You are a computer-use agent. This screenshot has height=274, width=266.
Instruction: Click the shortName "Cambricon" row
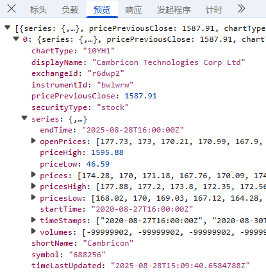[x=83, y=243]
